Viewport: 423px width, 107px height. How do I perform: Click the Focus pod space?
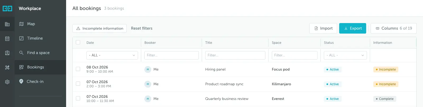click(x=281, y=69)
